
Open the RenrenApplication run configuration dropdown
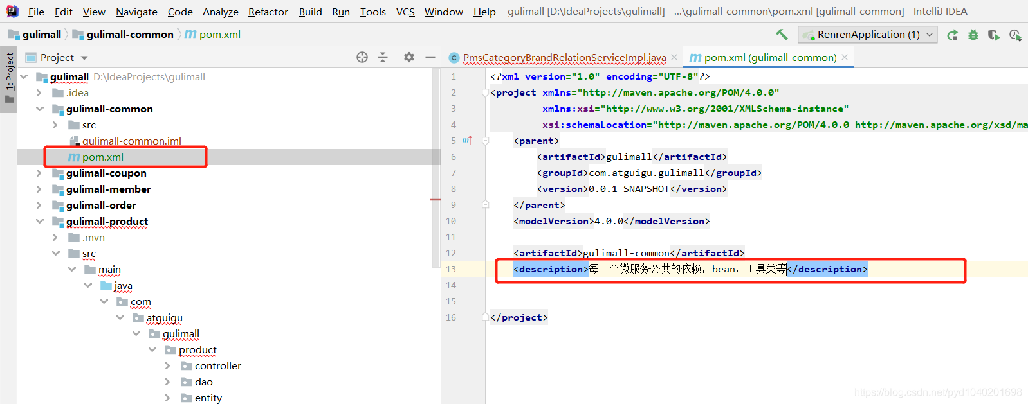pos(867,35)
